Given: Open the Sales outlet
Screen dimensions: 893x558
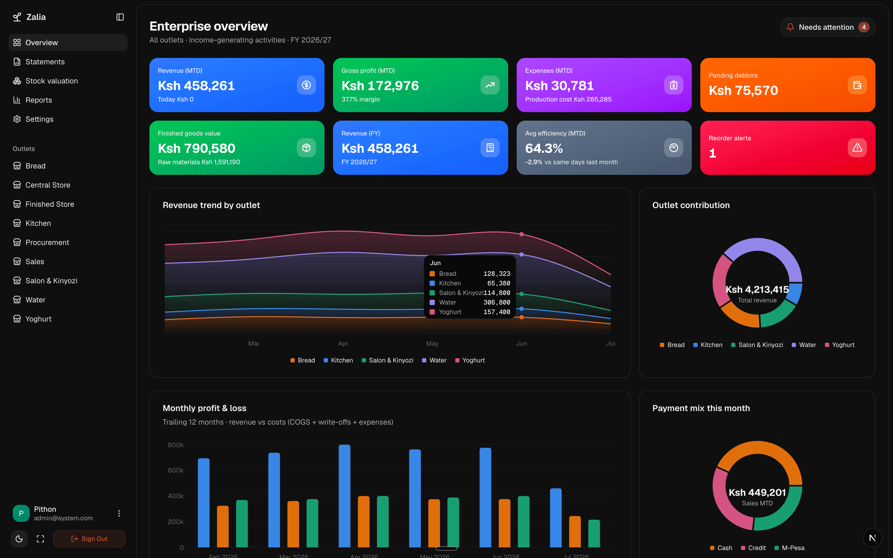Looking at the screenshot, I should 68,262.
